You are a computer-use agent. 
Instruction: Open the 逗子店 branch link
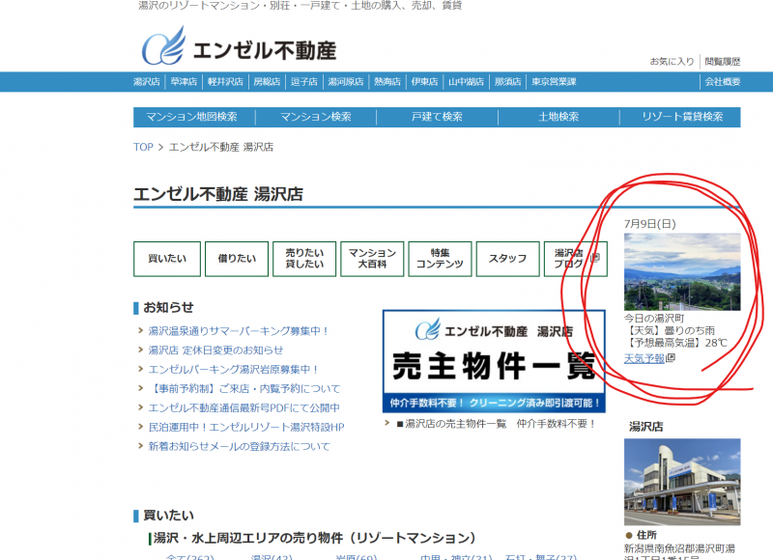(x=304, y=82)
